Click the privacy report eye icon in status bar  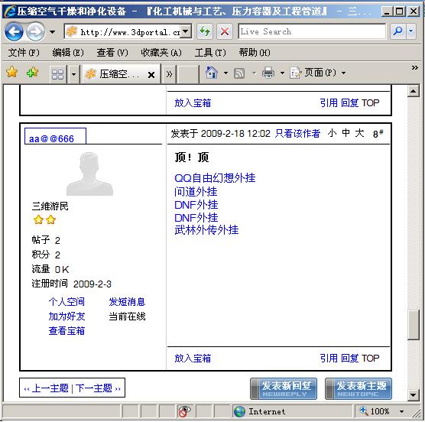[x=184, y=411]
